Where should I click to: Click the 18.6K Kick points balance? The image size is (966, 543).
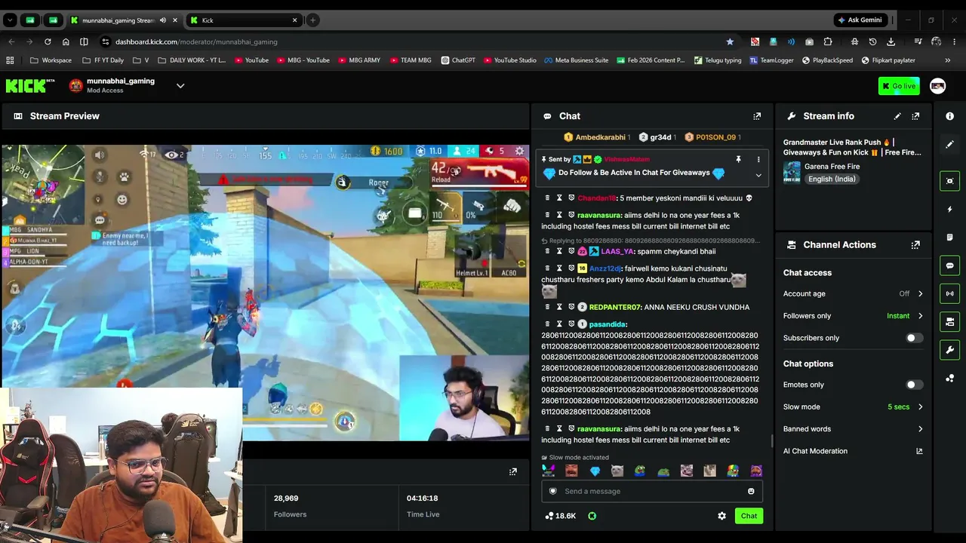pos(560,516)
